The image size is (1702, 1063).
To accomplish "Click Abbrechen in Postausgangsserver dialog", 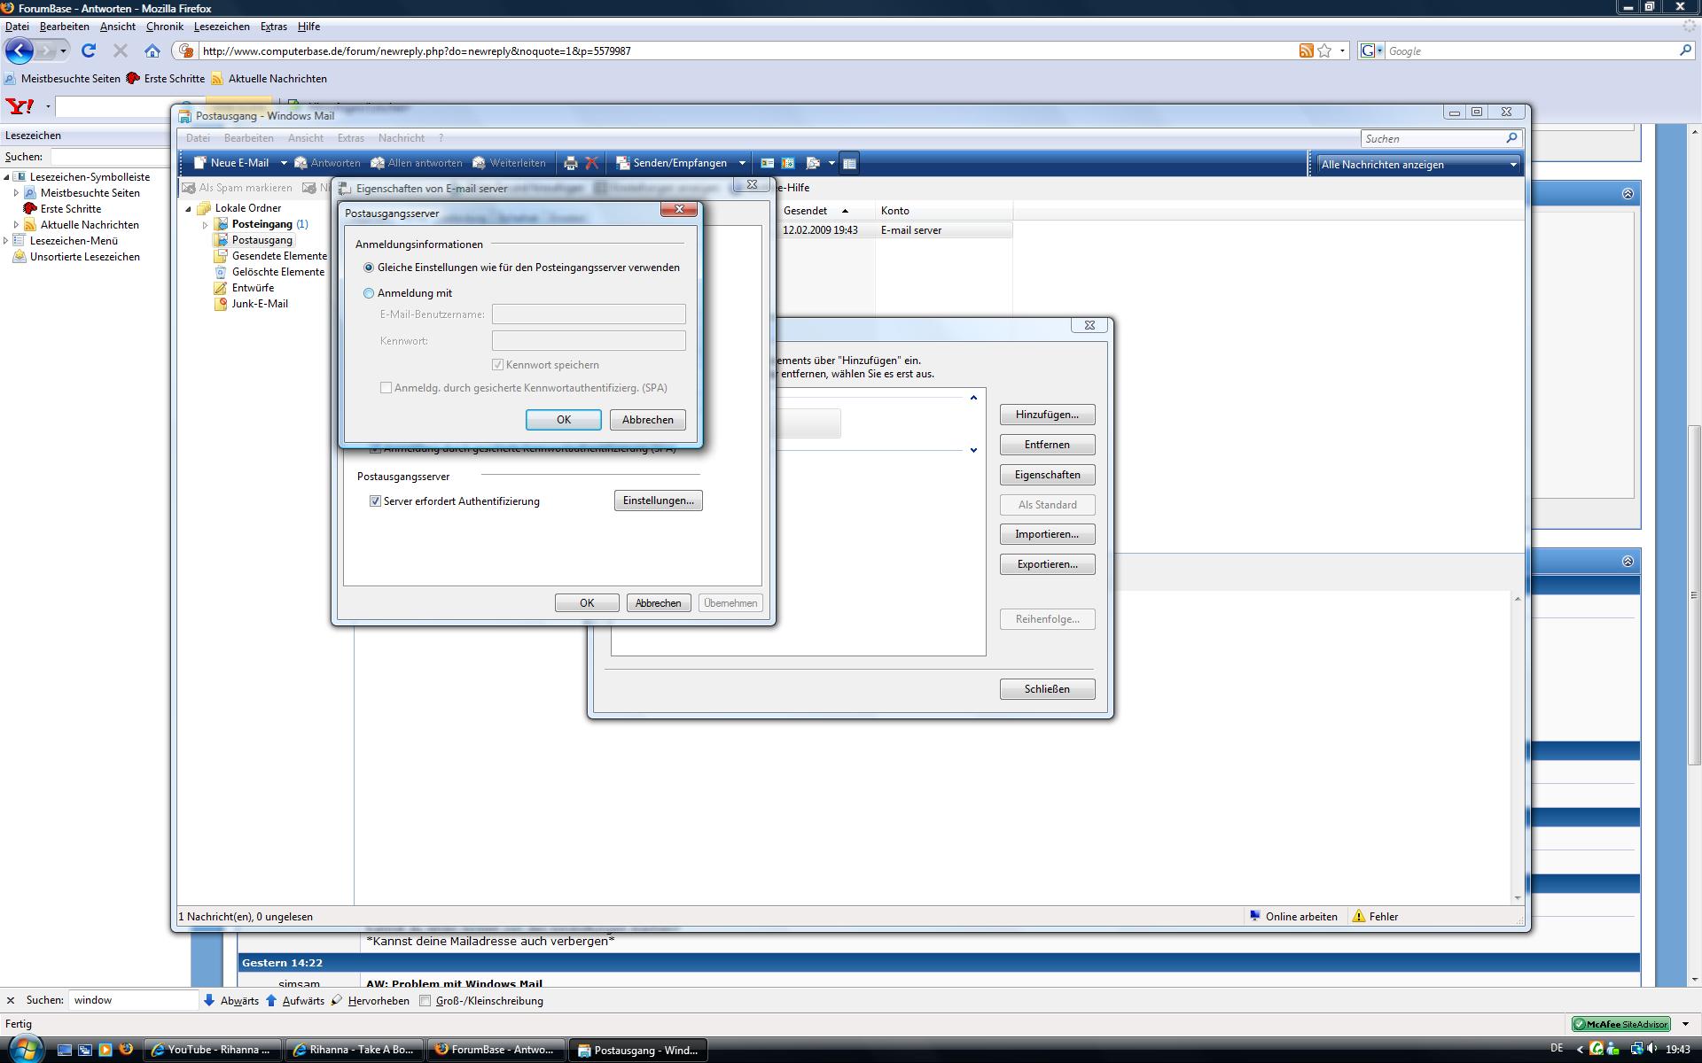I will 647,420.
